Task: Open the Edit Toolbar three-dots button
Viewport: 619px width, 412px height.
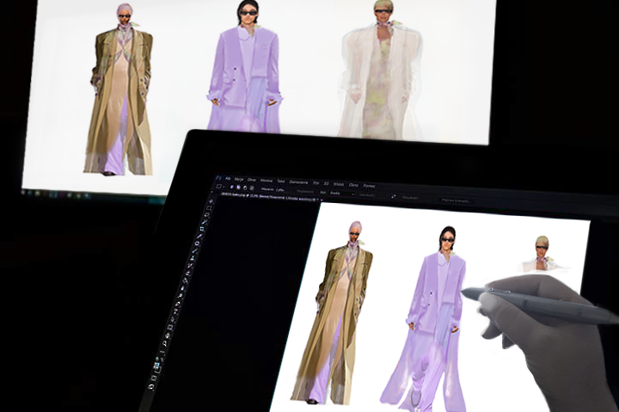Action: (162, 352)
